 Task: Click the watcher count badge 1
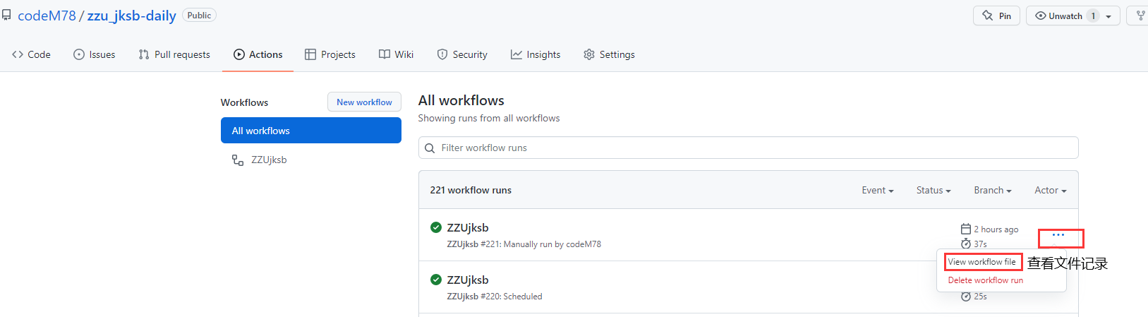click(1093, 16)
